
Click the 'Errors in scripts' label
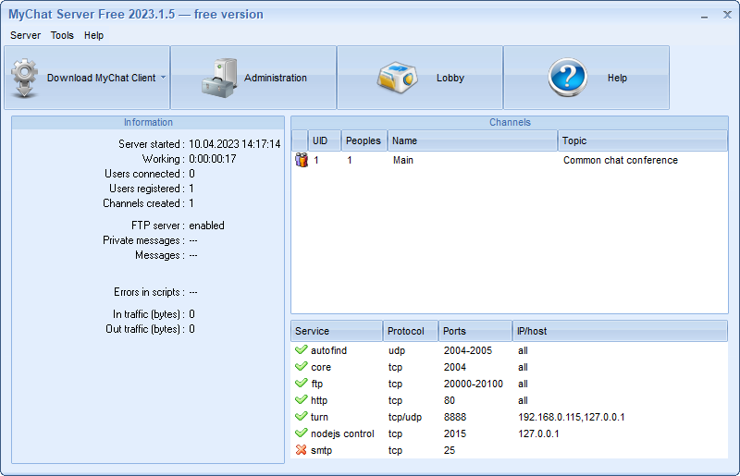[x=149, y=292]
